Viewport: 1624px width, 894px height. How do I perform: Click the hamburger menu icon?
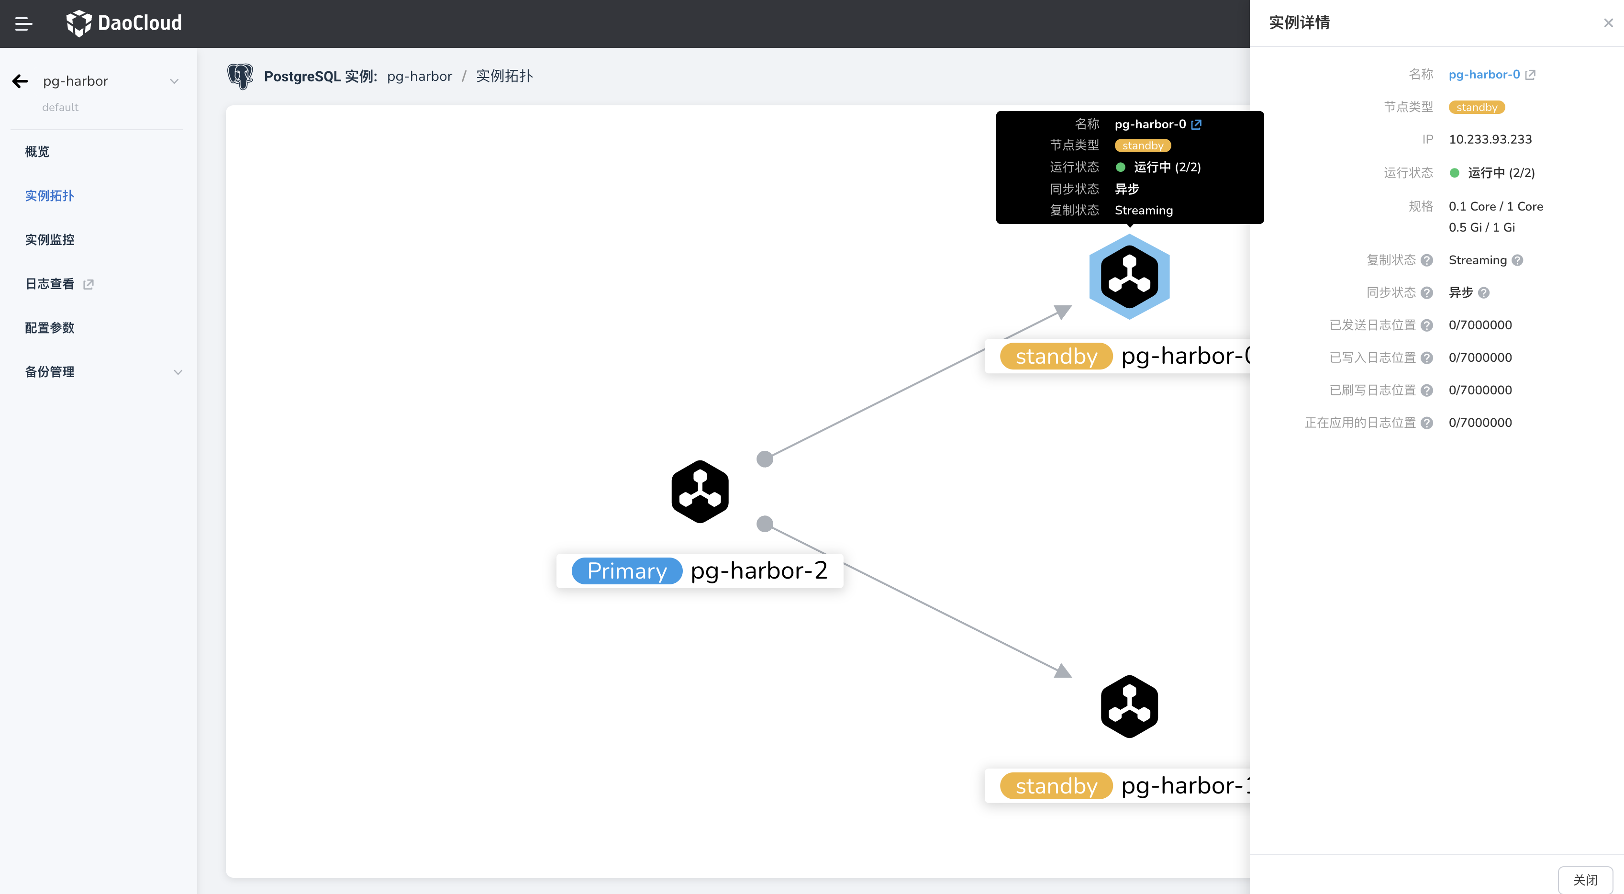(23, 24)
